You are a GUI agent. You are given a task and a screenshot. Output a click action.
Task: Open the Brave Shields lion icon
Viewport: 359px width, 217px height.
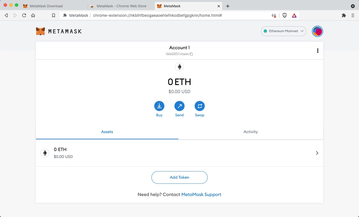coord(284,15)
